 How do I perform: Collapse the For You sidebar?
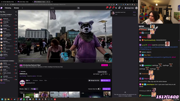coord(16,12)
